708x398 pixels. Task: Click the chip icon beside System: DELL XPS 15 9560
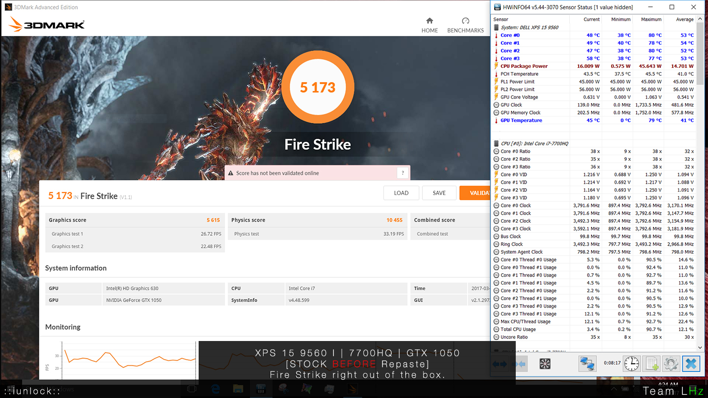496,28
